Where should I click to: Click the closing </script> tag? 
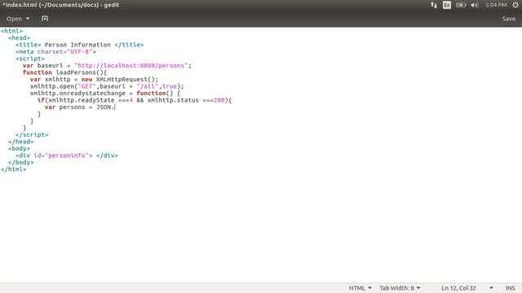32,135
